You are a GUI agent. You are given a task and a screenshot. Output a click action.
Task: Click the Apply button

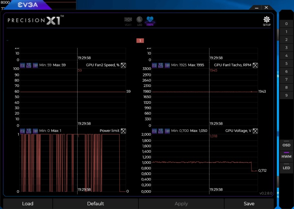pos(181,204)
